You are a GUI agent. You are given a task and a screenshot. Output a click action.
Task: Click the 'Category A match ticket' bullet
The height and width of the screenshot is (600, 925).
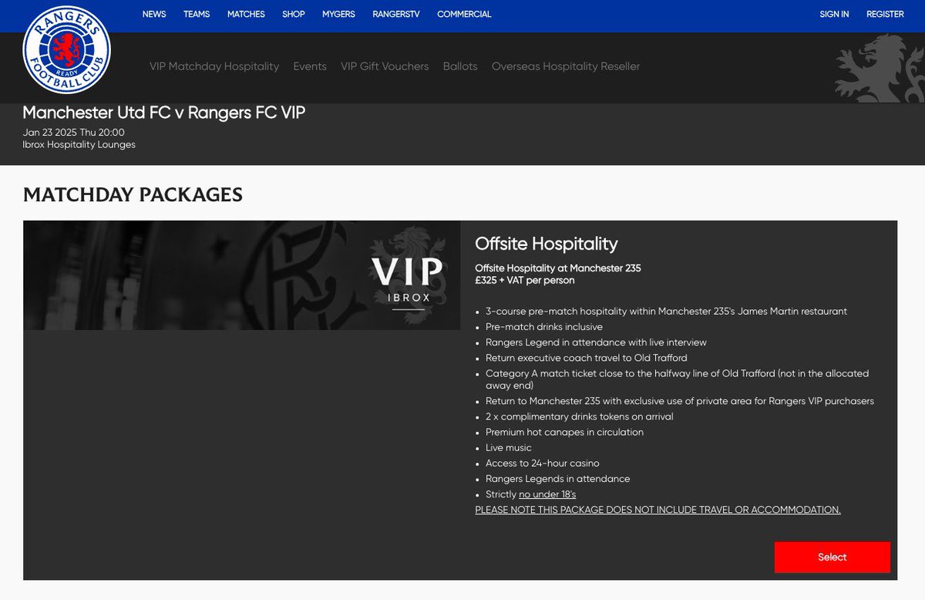click(x=677, y=379)
